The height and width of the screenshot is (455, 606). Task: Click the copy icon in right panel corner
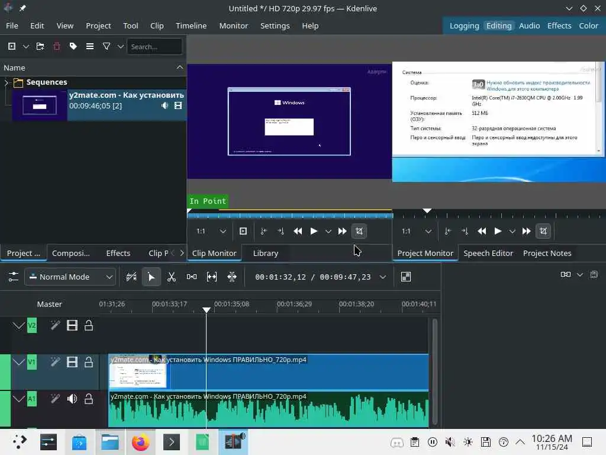point(594,274)
